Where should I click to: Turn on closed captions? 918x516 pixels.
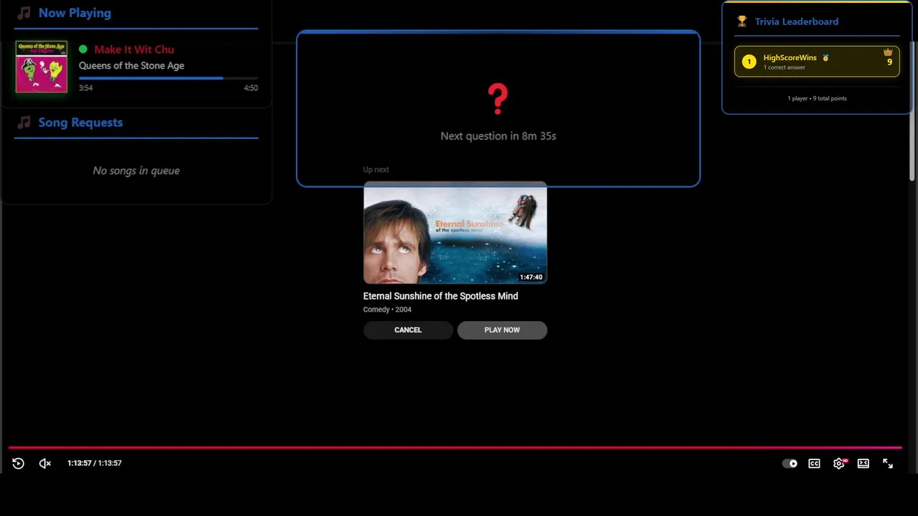(814, 464)
